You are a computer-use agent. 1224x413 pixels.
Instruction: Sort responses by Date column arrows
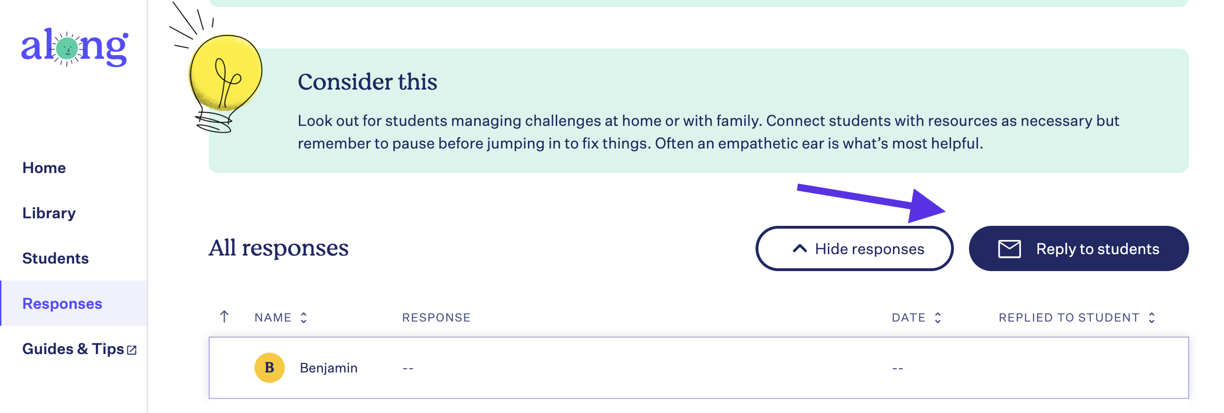tap(937, 318)
